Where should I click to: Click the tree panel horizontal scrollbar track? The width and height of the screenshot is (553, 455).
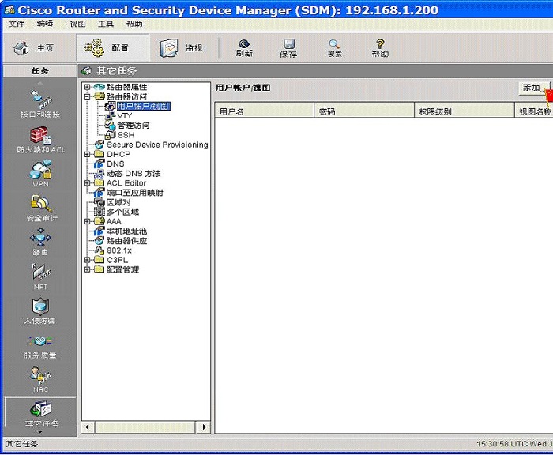[145, 427]
